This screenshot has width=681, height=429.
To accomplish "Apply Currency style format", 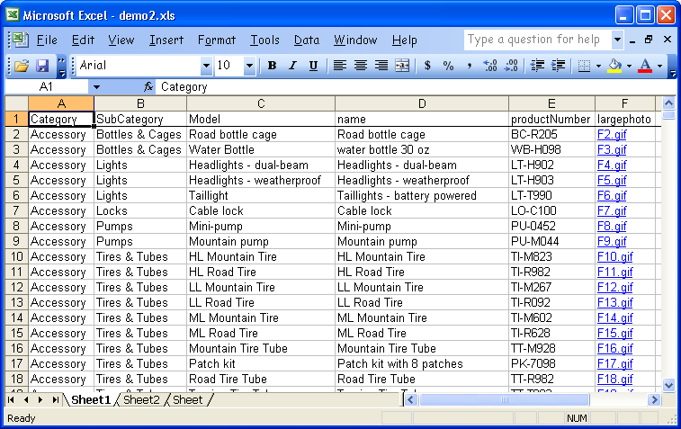I will (x=427, y=66).
